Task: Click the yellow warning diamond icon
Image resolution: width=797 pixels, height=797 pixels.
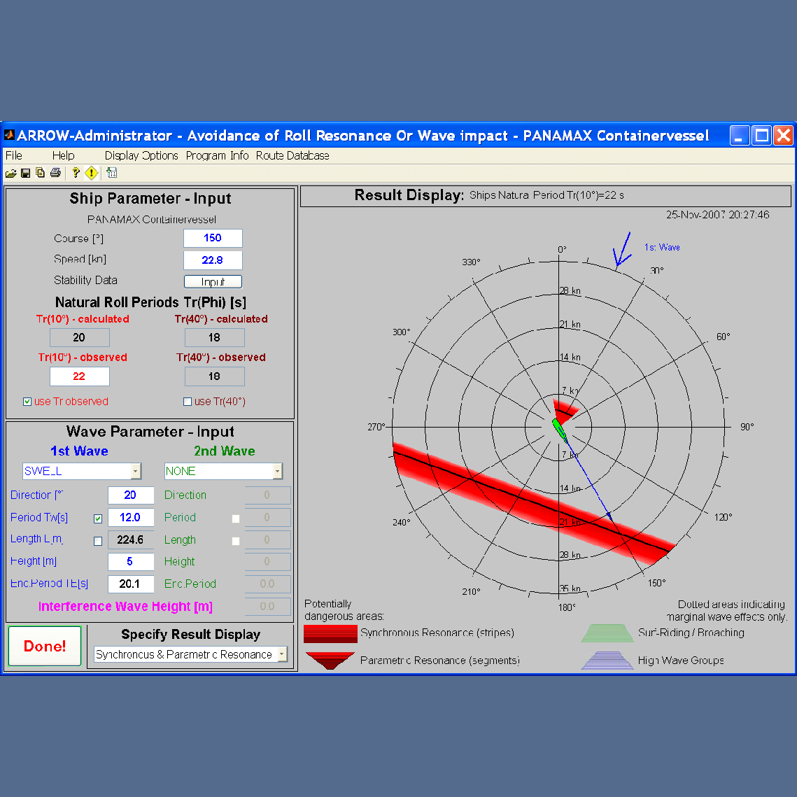Action: coord(91,174)
